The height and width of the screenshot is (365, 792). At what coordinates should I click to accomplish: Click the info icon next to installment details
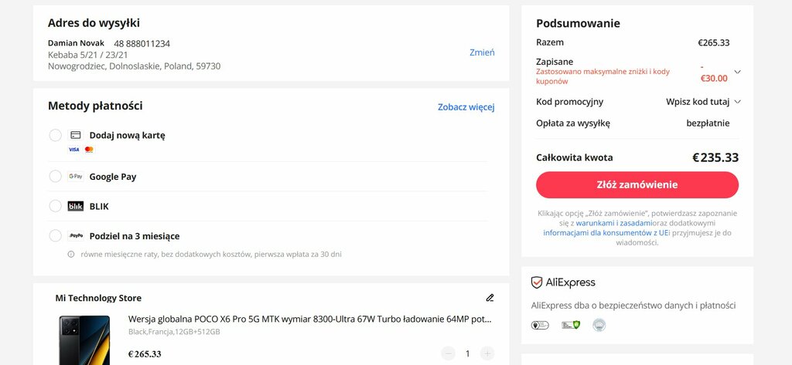click(71, 255)
